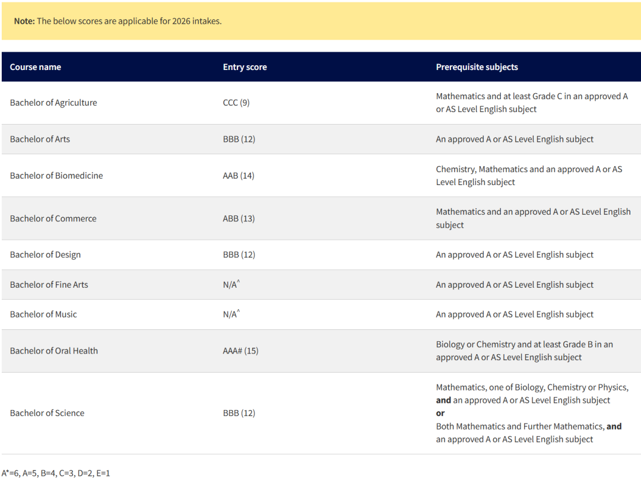Click the Bachelor of Biomedicine course name

pos(56,176)
